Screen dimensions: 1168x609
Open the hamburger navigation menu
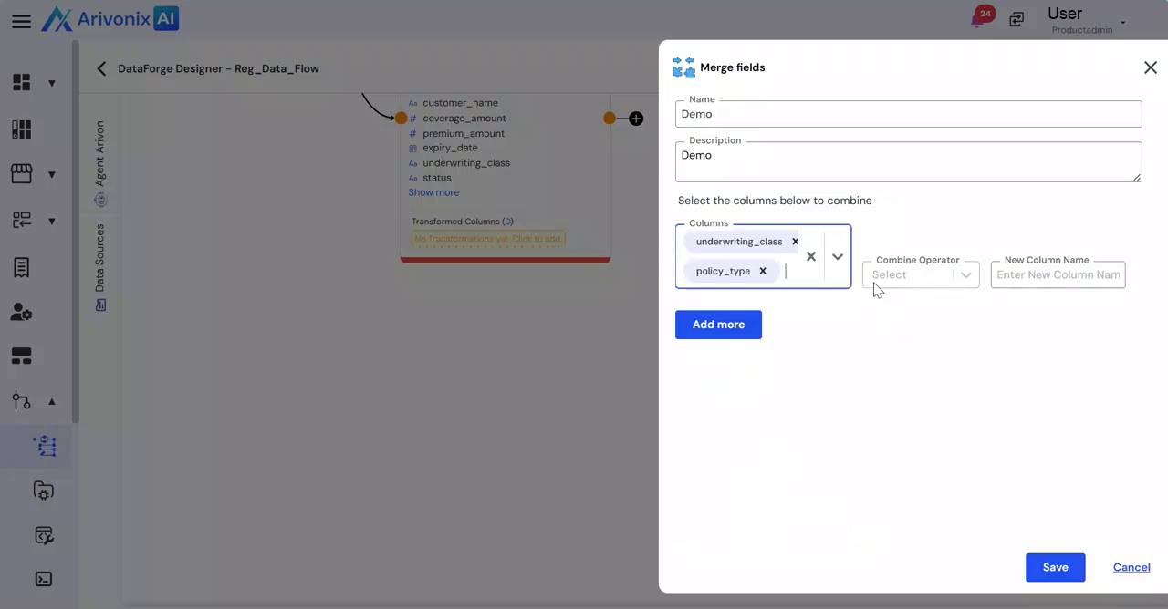click(x=21, y=21)
